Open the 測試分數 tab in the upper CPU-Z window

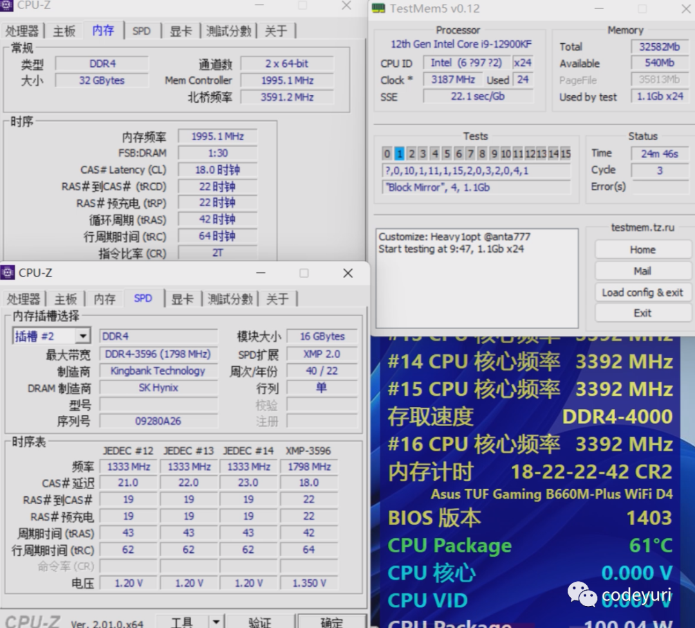(x=228, y=31)
